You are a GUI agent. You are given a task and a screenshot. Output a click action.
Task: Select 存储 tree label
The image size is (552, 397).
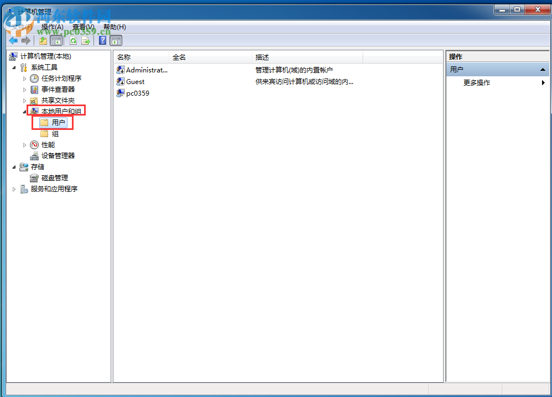pos(37,167)
